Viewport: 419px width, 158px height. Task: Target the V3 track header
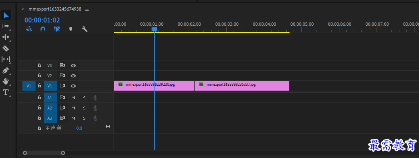click(x=50, y=65)
